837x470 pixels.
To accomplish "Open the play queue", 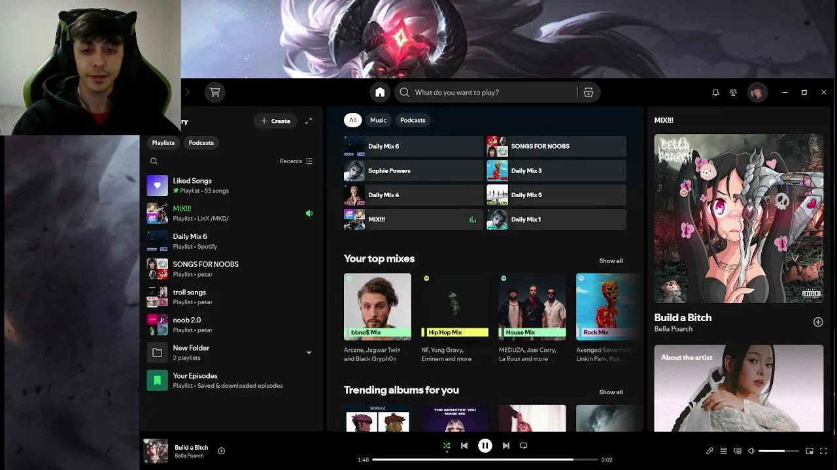I will (723, 450).
